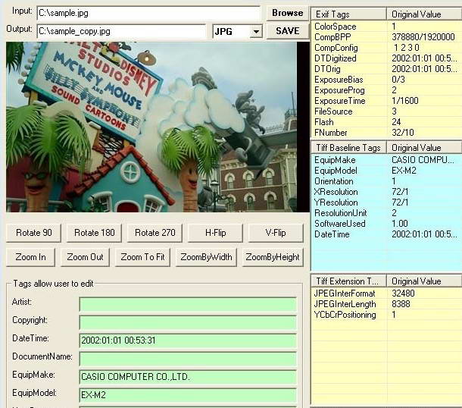Click the Tiff Baseline Tags column header
The width and height of the screenshot is (462, 408).
pyautogui.click(x=349, y=148)
